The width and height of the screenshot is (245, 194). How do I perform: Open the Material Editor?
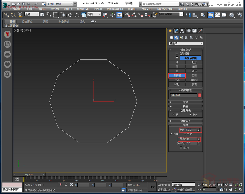pos(231,14)
